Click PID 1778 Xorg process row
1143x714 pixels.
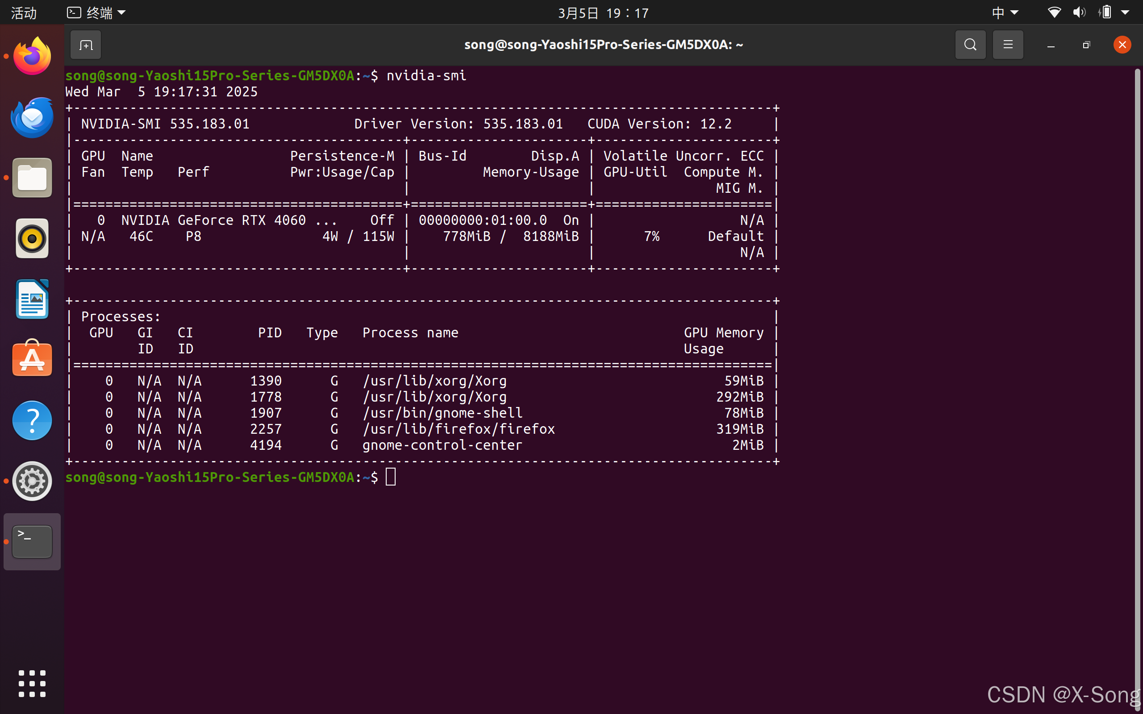pos(423,397)
